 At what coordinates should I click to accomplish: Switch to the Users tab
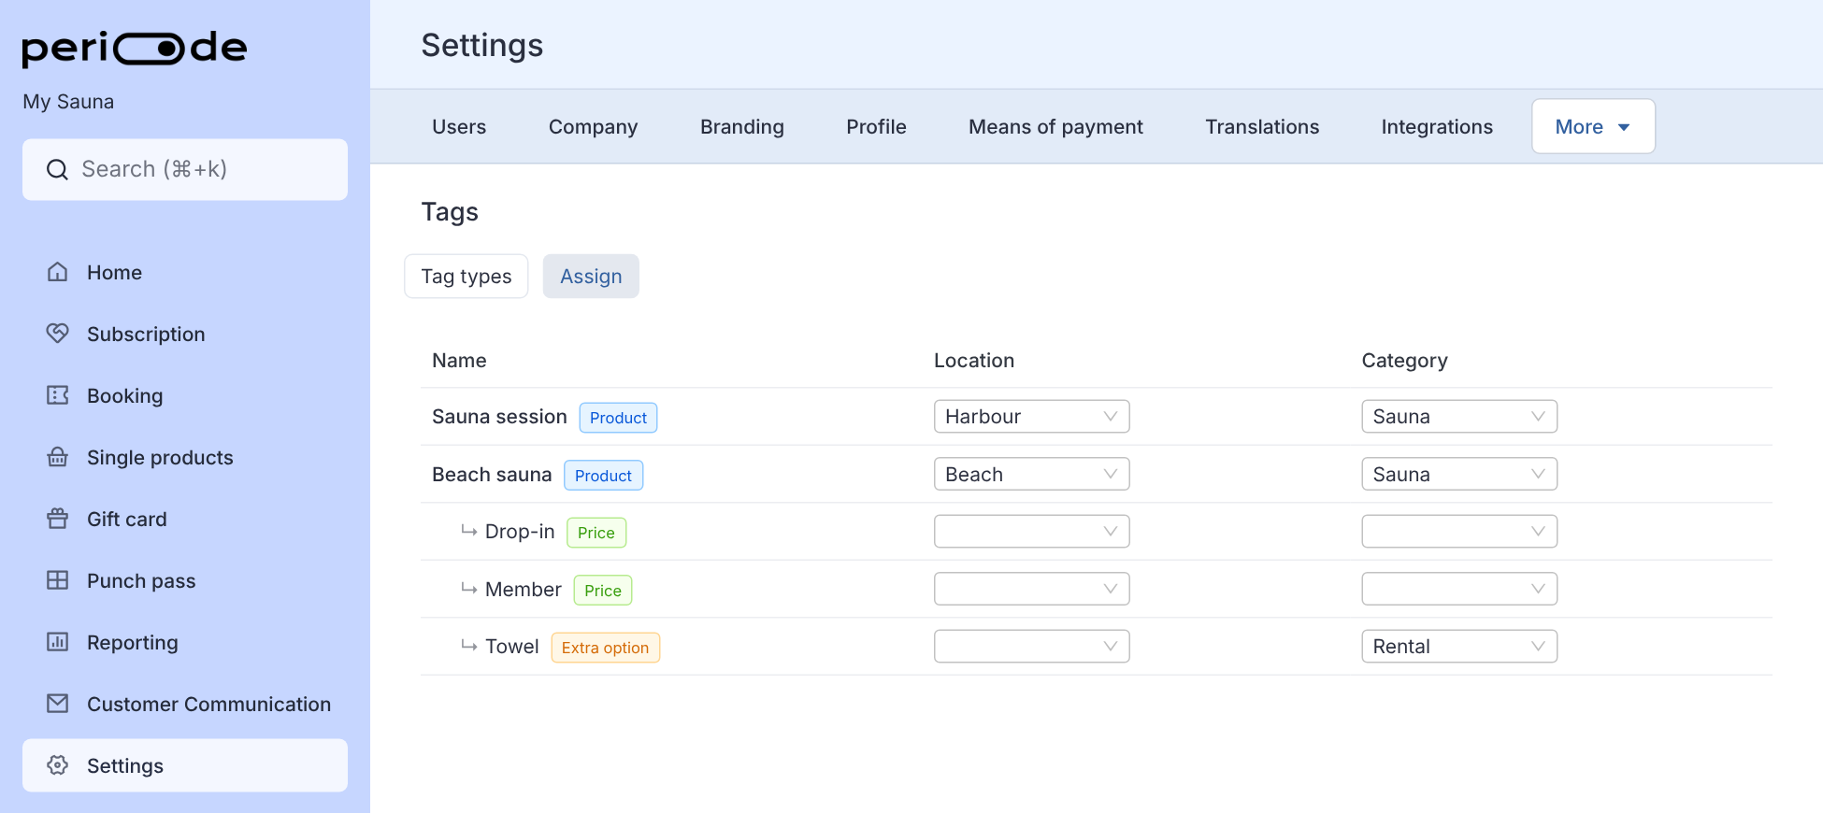tap(459, 127)
